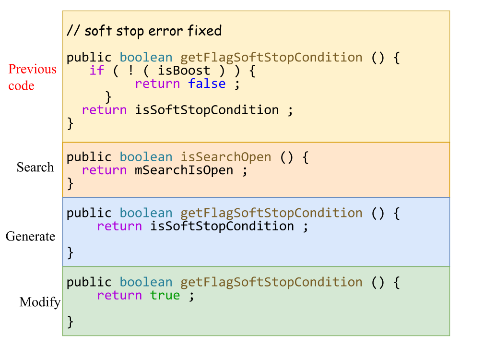The image size is (484, 347).
Task: Click isSoftStopCondition in the blue Generate panel
Action: (x=222, y=226)
